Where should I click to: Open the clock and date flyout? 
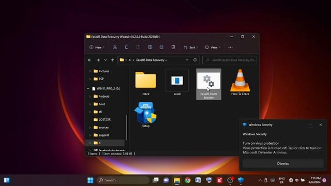pyautogui.click(x=315, y=180)
